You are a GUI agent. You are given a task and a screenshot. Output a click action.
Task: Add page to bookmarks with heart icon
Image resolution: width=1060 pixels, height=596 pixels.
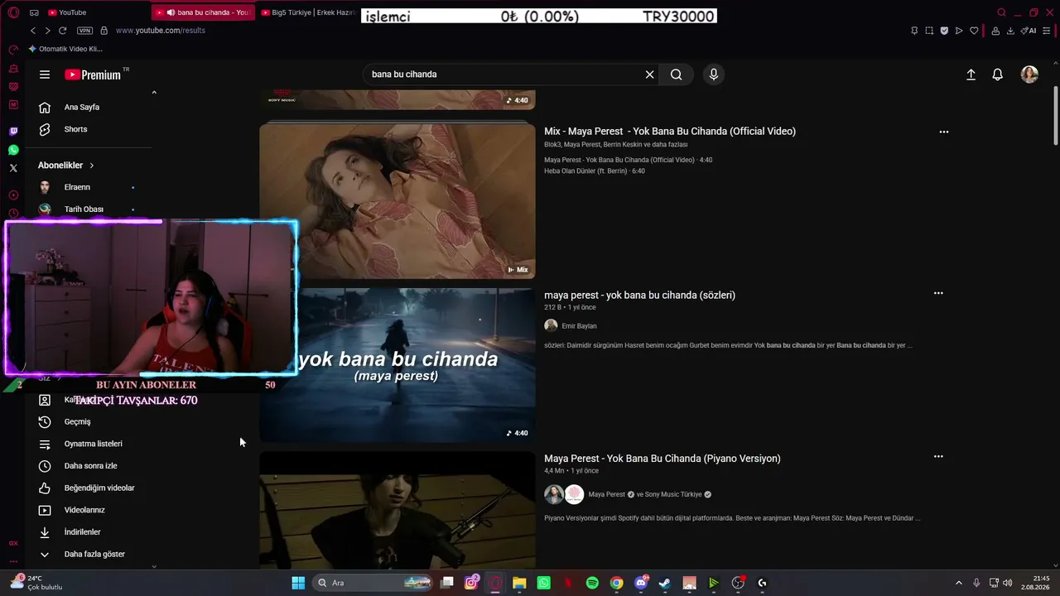coord(974,31)
